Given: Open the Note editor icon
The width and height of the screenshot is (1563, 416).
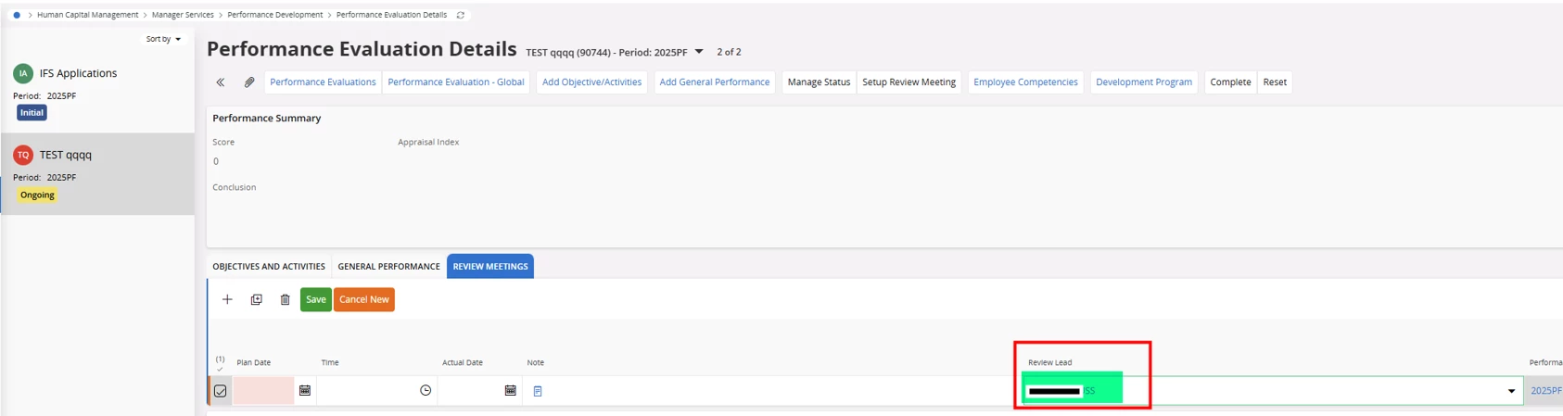Looking at the screenshot, I should coord(538,391).
